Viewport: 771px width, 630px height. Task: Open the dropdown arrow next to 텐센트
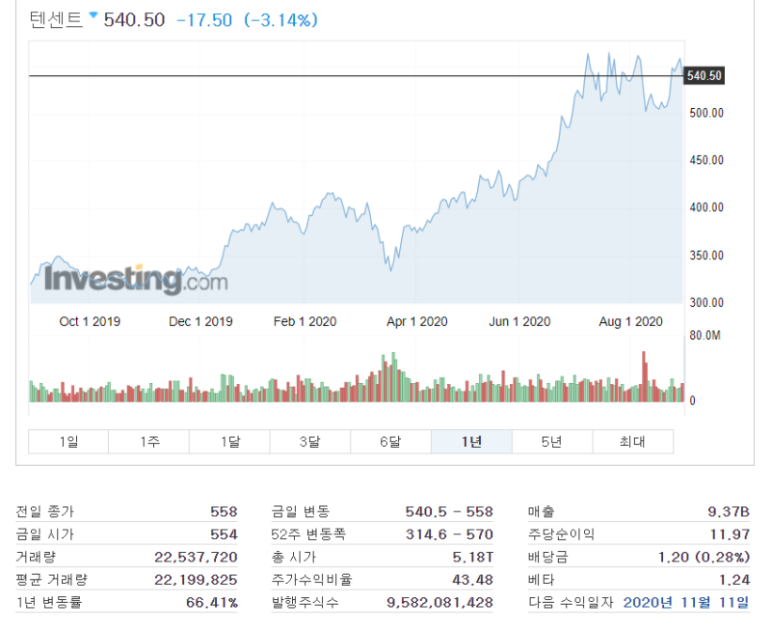[93, 15]
